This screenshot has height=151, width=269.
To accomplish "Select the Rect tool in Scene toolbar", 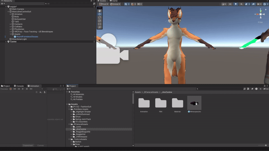I will click(x=100, y=24).
